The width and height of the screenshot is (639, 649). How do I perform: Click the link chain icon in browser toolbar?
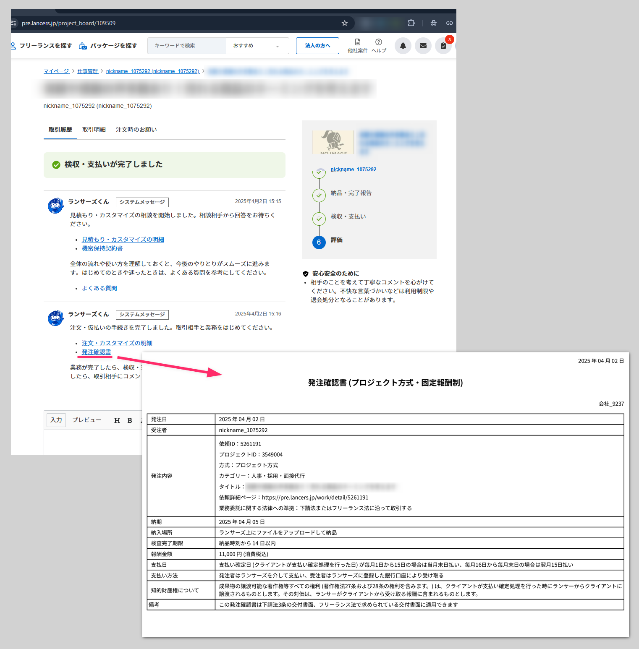click(449, 23)
